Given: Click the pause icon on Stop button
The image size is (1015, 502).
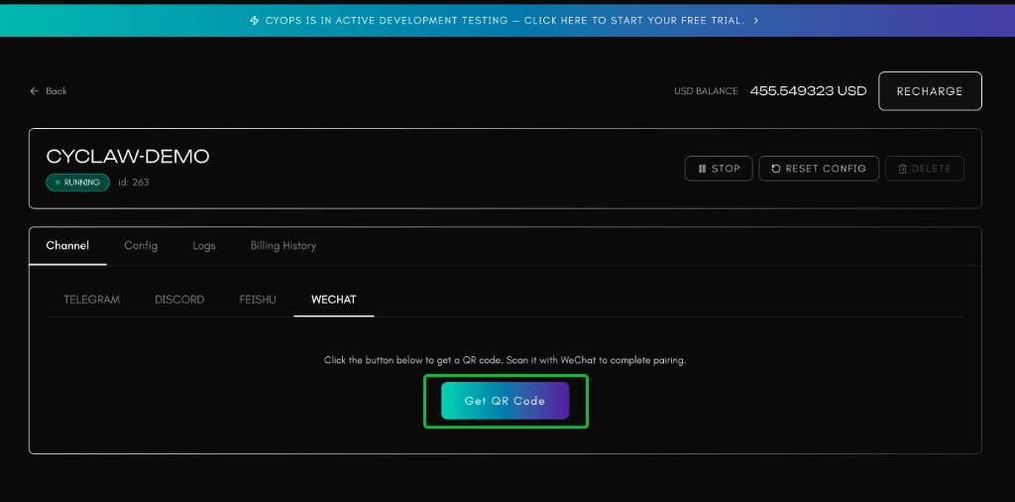Looking at the screenshot, I should (x=703, y=169).
